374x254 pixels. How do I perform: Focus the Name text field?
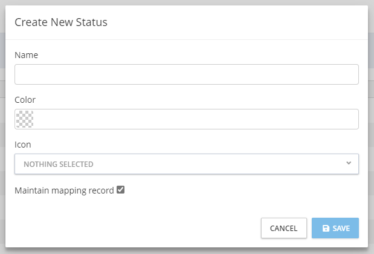[x=186, y=74]
